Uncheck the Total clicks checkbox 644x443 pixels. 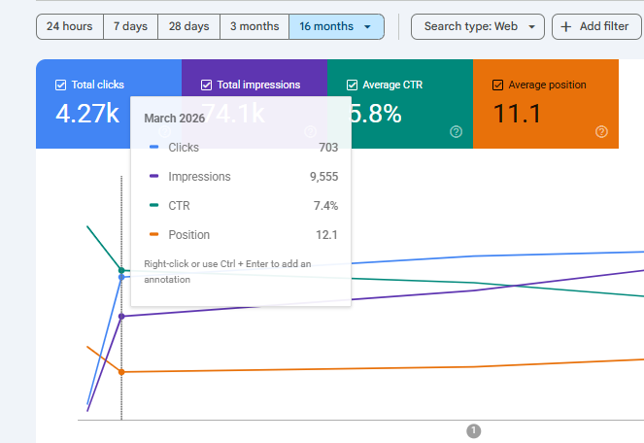(60, 85)
